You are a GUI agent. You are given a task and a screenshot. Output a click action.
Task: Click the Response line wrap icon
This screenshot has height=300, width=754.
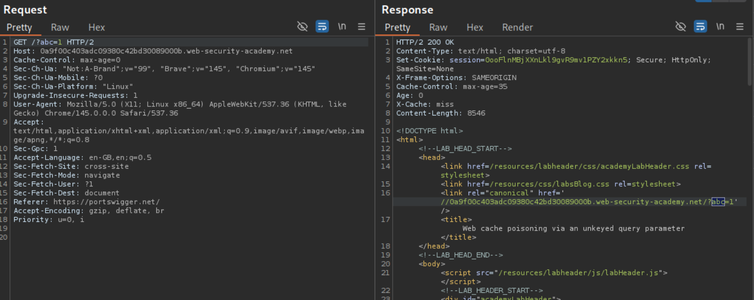pos(700,27)
